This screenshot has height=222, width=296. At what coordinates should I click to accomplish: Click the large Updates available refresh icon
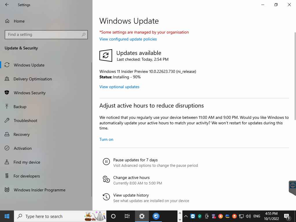[x=106, y=55]
